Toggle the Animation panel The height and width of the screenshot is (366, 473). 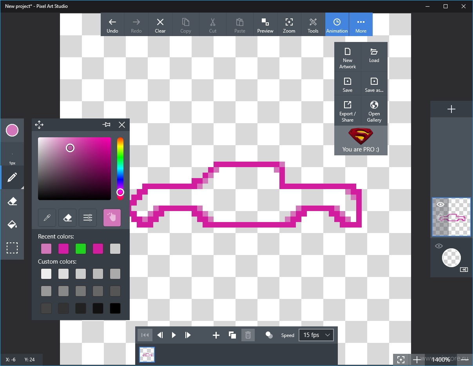337,25
